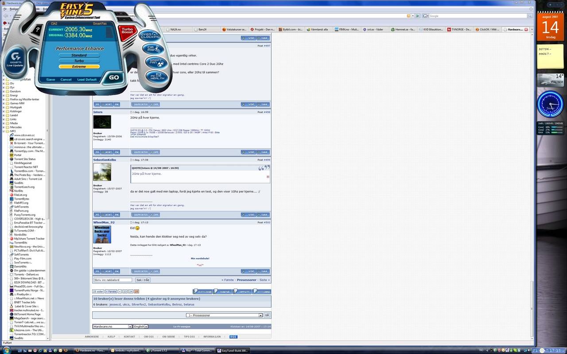Open the FileList.org bookmark
567x354 pixels.
pos(19,195)
